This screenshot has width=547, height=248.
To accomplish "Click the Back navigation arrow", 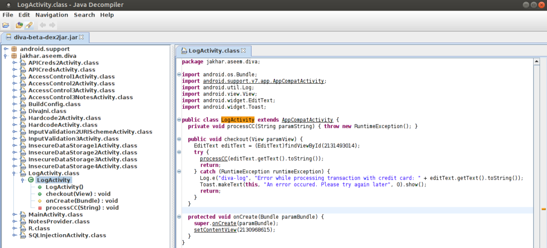I will [42, 25].
